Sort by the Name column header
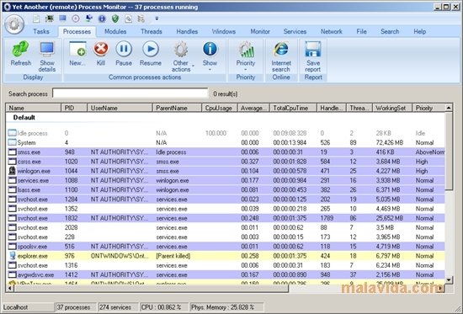The height and width of the screenshot is (314, 463). pyautogui.click(x=34, y=108)
